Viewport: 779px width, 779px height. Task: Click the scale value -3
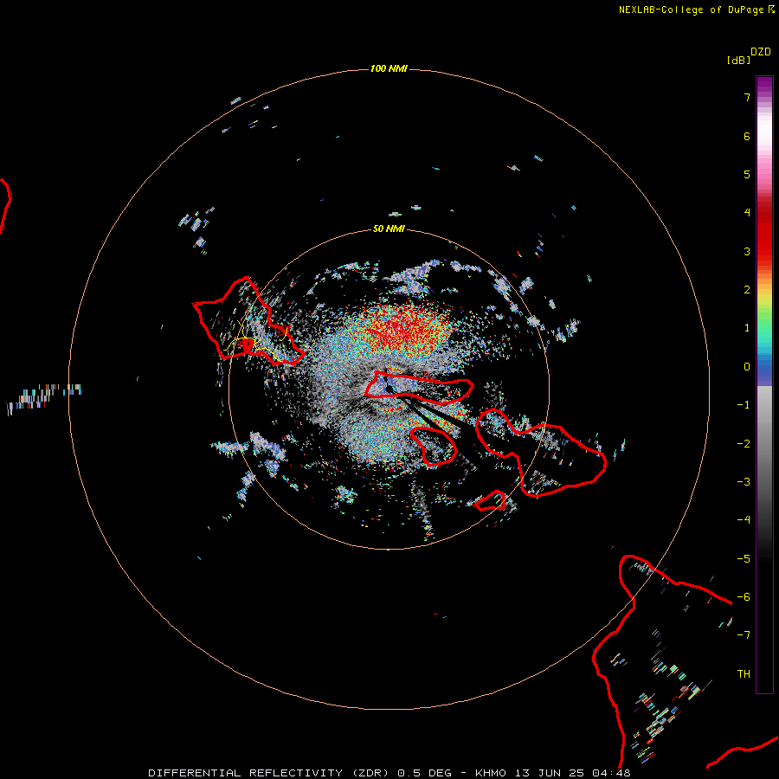click(744, 482)
